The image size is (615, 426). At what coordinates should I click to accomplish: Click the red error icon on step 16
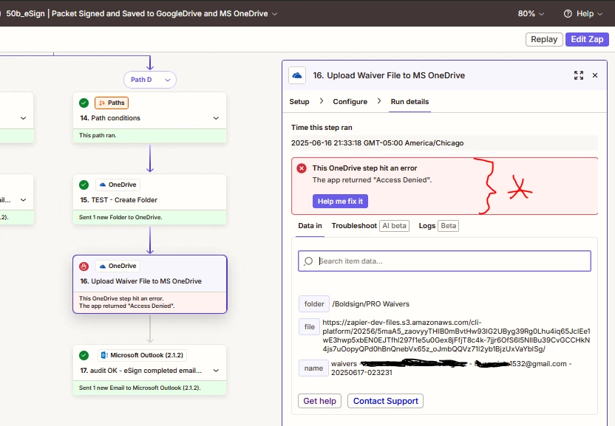84,266
